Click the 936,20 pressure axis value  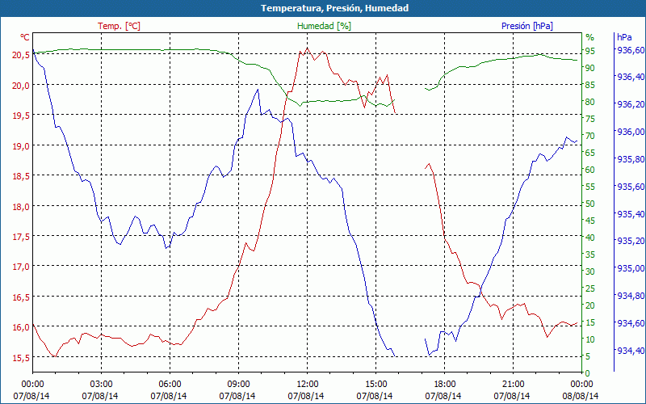[631, 104]
